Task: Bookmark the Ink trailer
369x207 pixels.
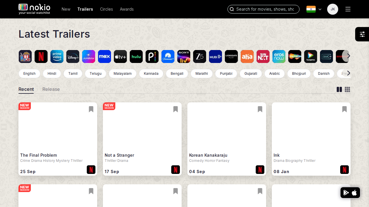Action: click(x=344, y=109)
